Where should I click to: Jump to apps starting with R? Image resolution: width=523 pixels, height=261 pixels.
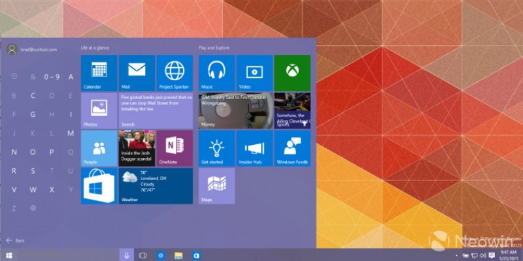14,171
